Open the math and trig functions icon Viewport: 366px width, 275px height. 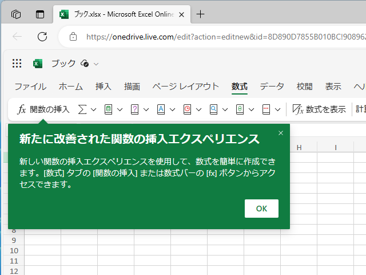click(240, 109)
